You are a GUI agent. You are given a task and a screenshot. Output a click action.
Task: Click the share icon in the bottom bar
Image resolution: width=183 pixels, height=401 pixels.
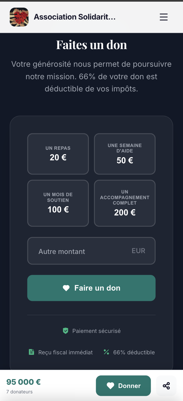click(x=166, y=386)
